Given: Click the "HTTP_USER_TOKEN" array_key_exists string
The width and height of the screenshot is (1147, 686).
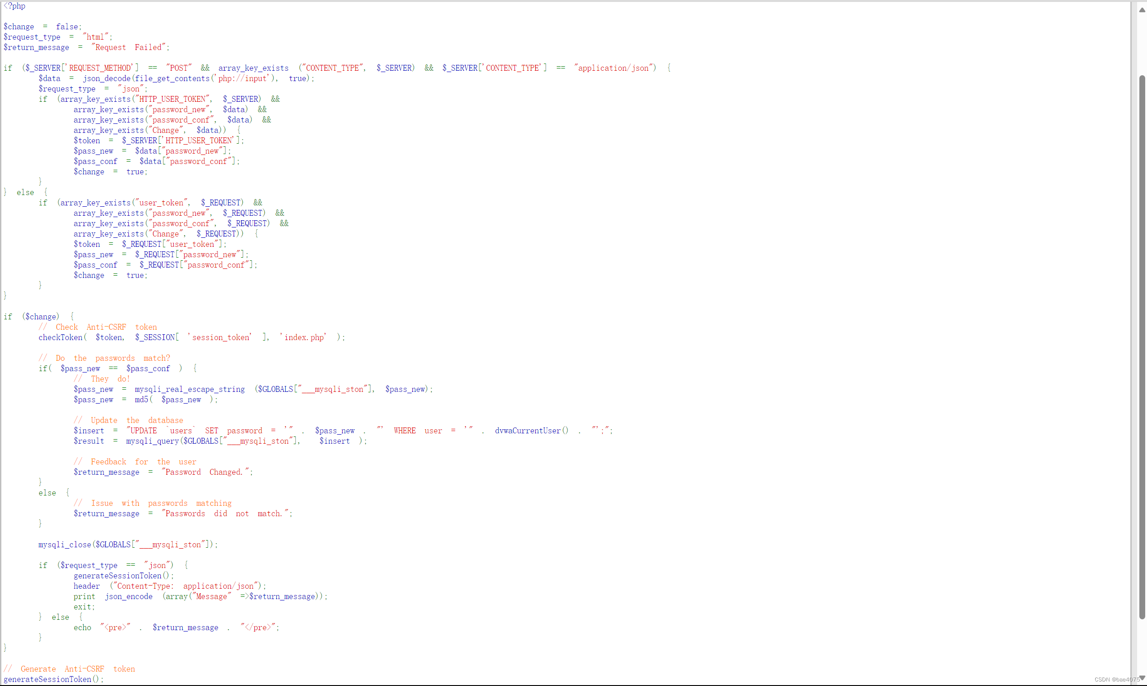Looking at the screenshot, I should pyautogui.click(x=172, y=100).
